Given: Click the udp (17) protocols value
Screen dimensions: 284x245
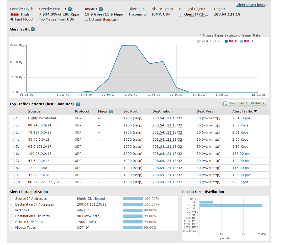Looking at the screenshot, I should [x=84, y=210].
